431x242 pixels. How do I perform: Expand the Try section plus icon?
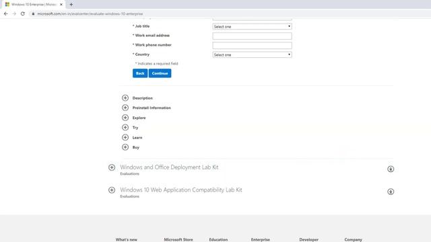tap(125, 127)
